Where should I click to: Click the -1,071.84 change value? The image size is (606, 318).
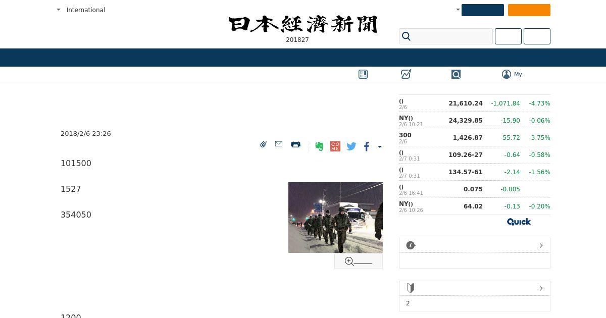pos(505,103)
